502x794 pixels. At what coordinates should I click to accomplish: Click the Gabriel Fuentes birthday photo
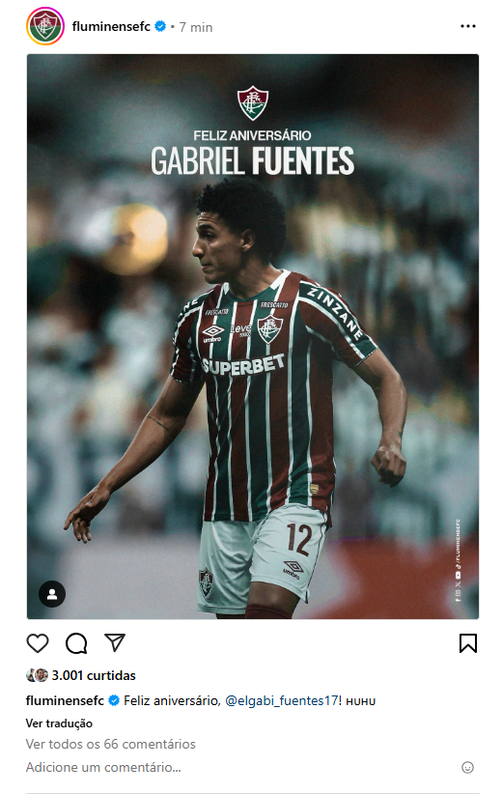[253, 336]
